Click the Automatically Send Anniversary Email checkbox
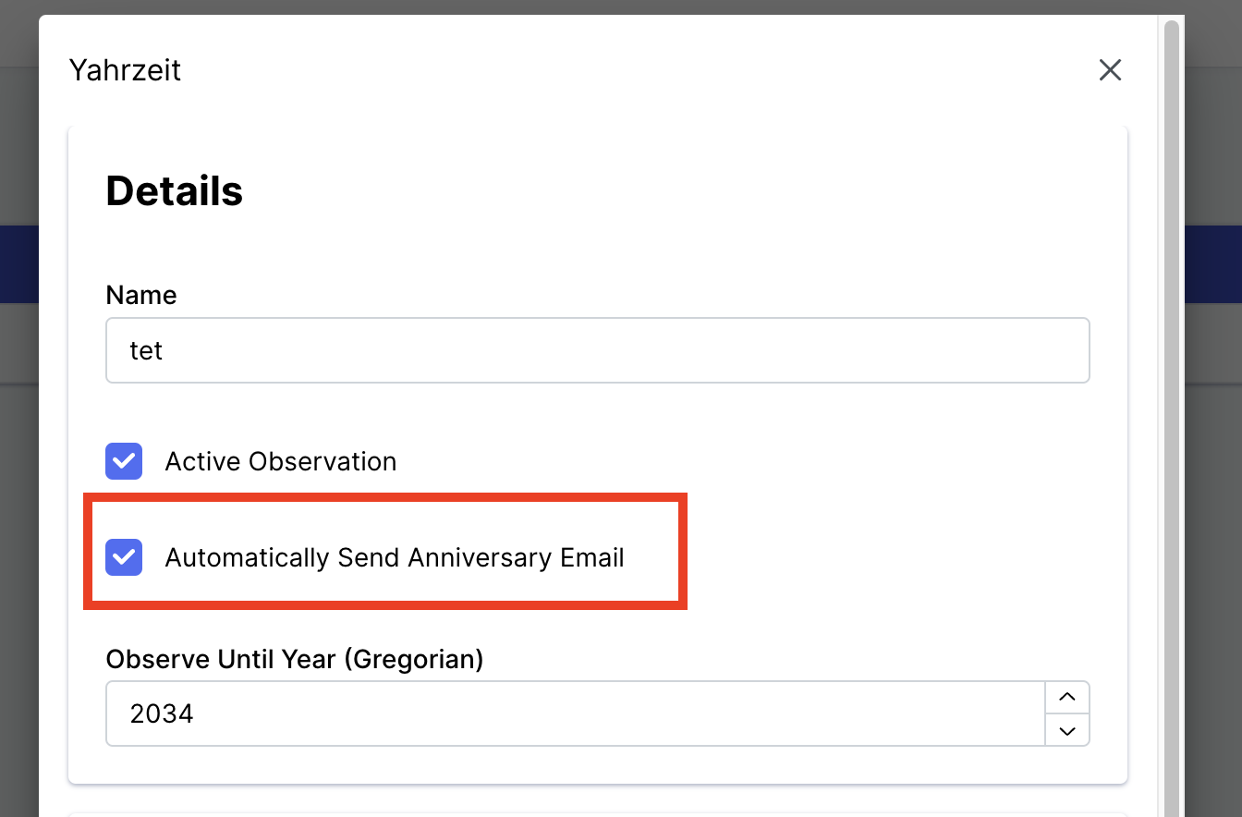The height and width of the screenshot is (817, 1242). [123, 557]
